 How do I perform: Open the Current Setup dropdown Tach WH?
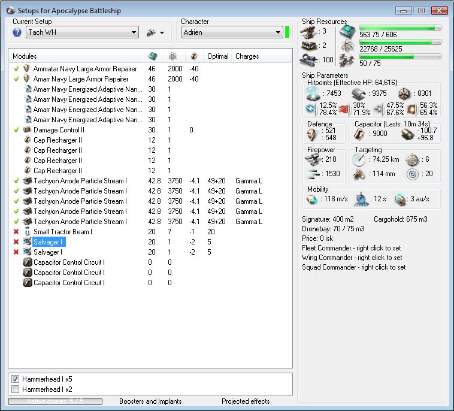click(x=82, y=32)
